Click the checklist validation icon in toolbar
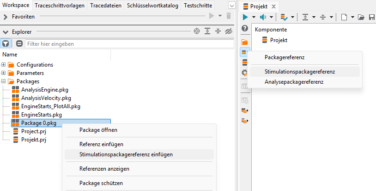Viewport: 376px width, 191px height. point(284,17)
